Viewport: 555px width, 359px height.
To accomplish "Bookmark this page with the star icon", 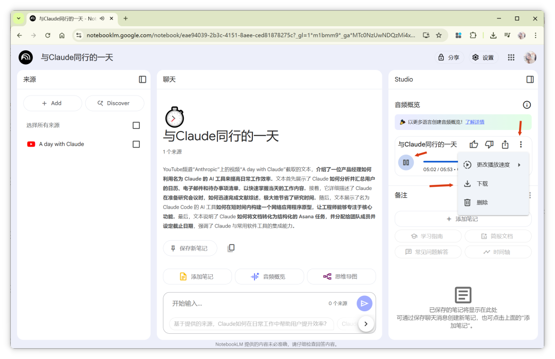I will (x=439, y=35).
